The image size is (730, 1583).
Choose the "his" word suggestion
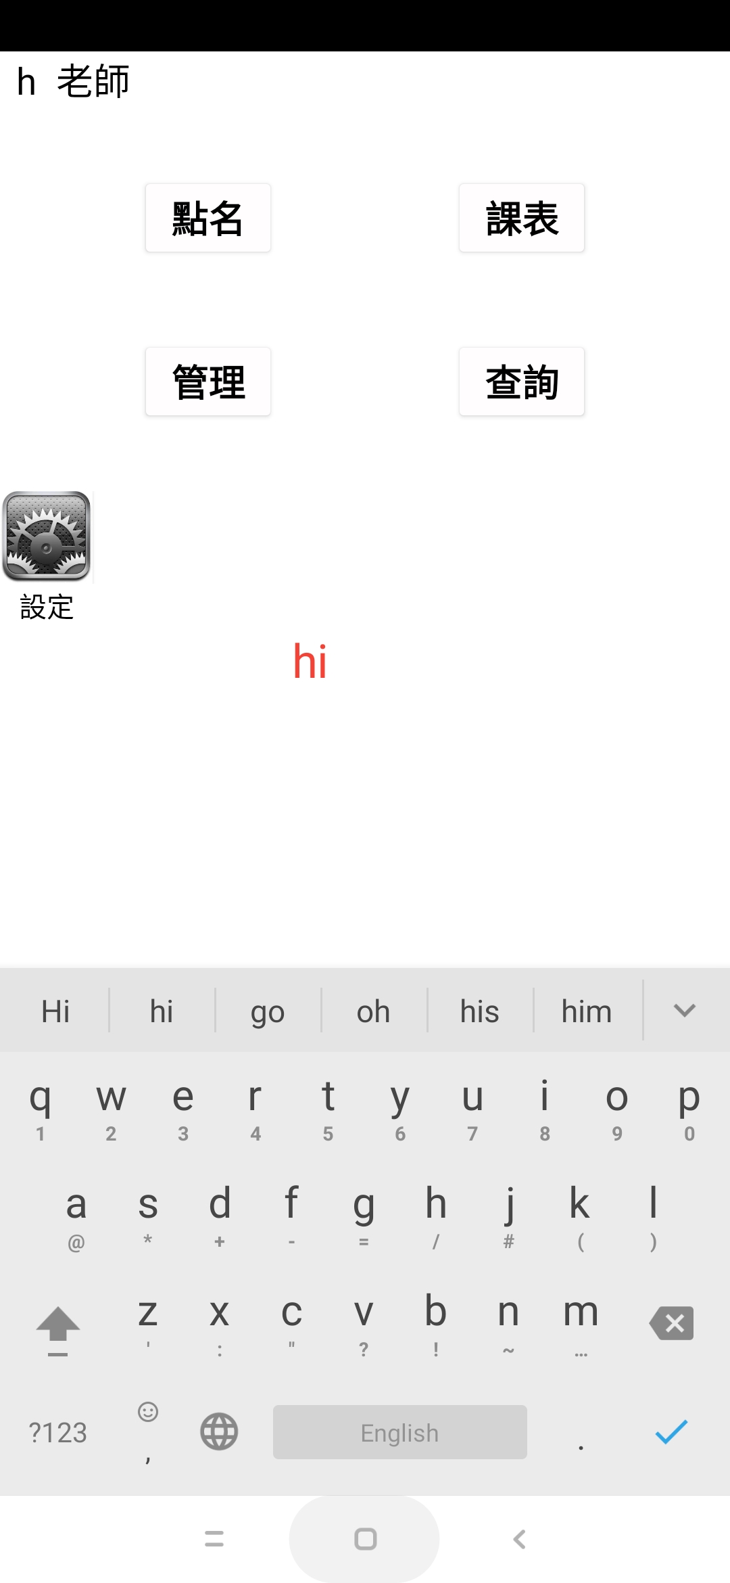(x=480, y=1011)
